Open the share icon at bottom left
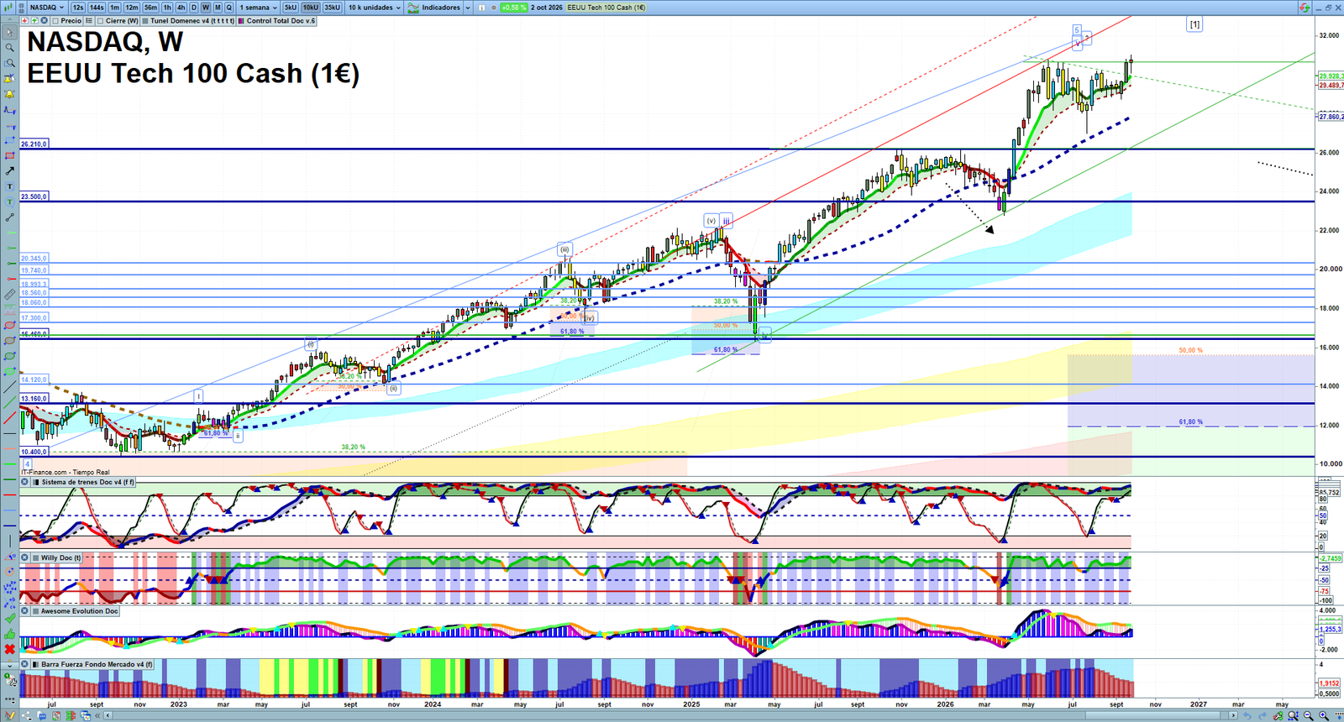This screenshot has height=722, width=1344. [26, 715]
